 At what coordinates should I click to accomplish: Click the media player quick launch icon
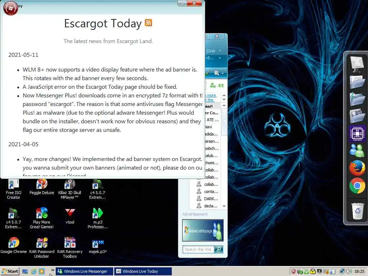(42, 272)
